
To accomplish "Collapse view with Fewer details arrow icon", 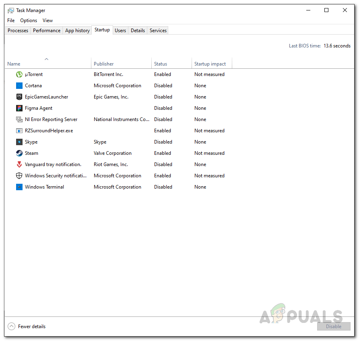I will tap(11, 326).
